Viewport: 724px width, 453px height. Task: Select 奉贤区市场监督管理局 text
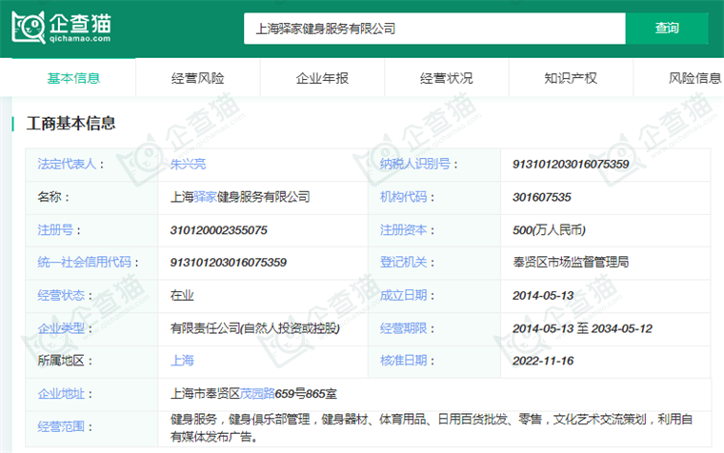pyautogui.click(x=571, y=262)
